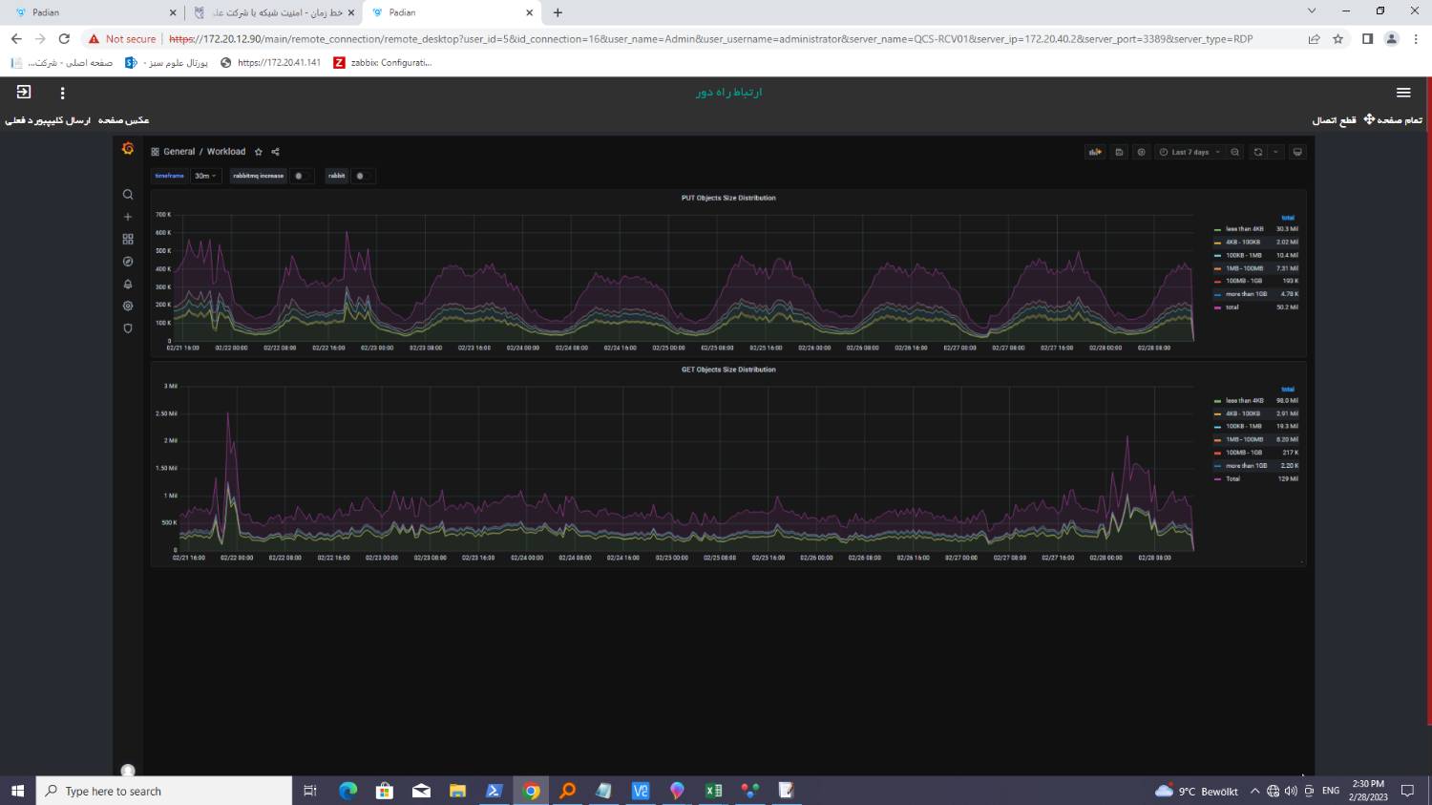This screenshot has width=1432, height=805.
Task: Star the Workload dashboard
Action: coord(259,152)
